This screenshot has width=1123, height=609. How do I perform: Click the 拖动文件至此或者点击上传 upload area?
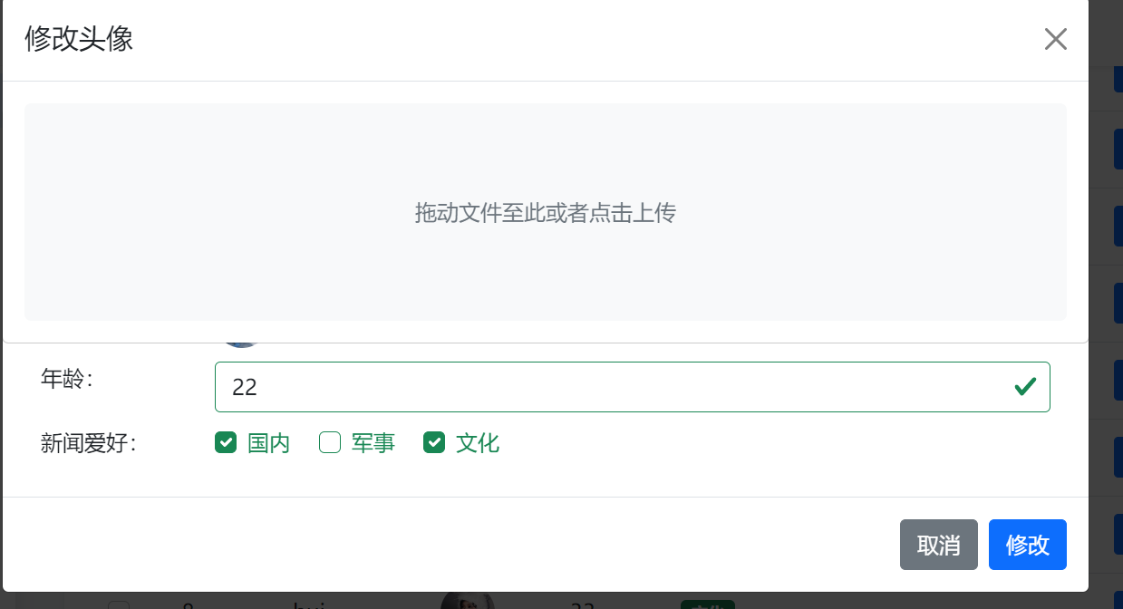coord(546,212)
